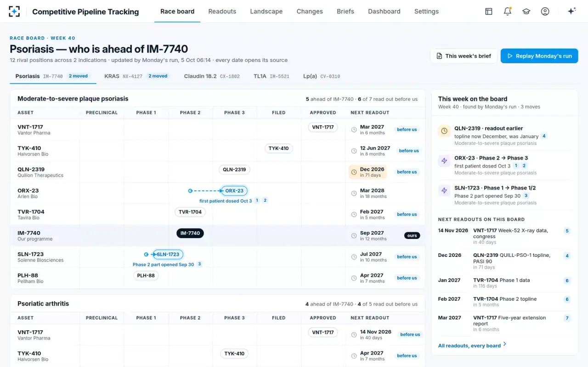Click the TYK-410 chip in the Filed column
The width and height of the screenshot is (588, 367).
[279, 149]
